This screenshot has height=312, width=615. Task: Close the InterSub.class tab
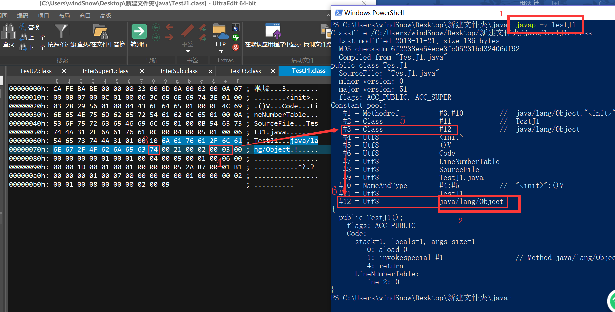point(210,71)
